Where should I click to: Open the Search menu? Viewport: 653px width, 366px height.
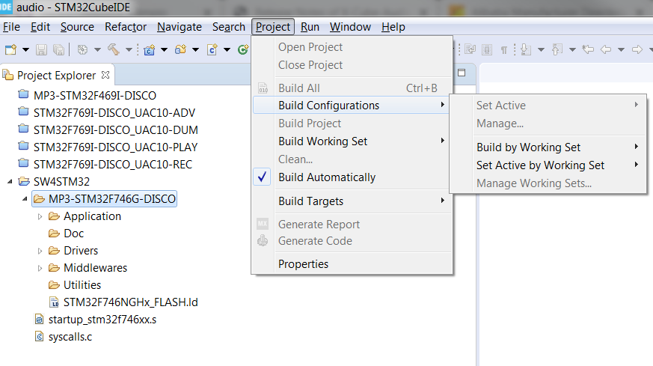coord(229,27)
